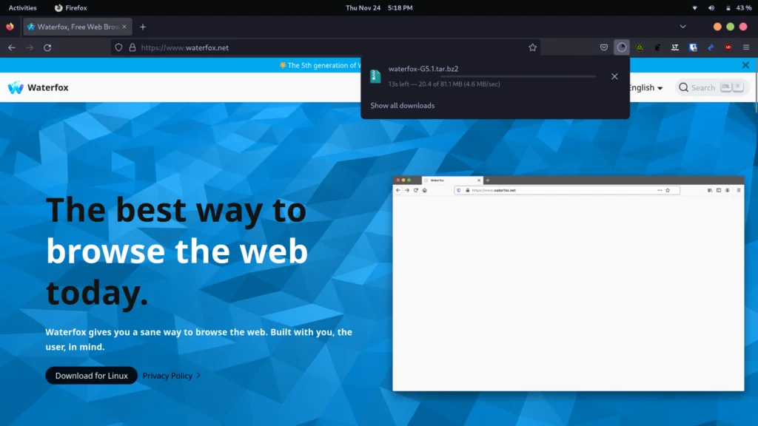Bookmark the page with the star icon
The image size is (758, 426).
(532, 47)
